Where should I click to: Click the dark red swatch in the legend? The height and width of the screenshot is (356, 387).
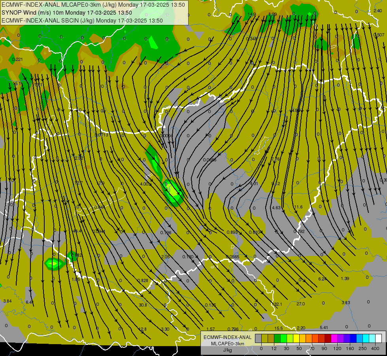click(328, 339)
